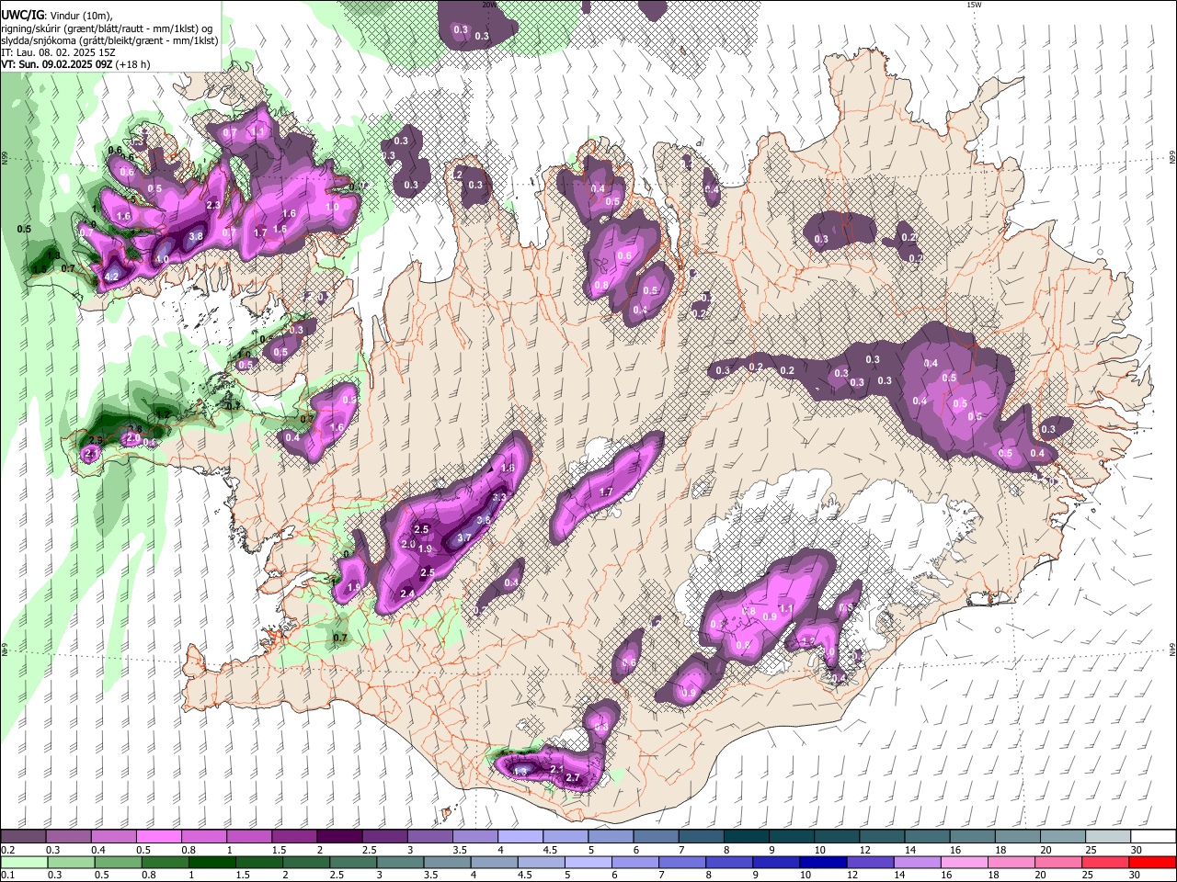1177x882 pixels.
Task: Select the 0.5 pink swatch in upper legend row
Action: click(158, 837)
